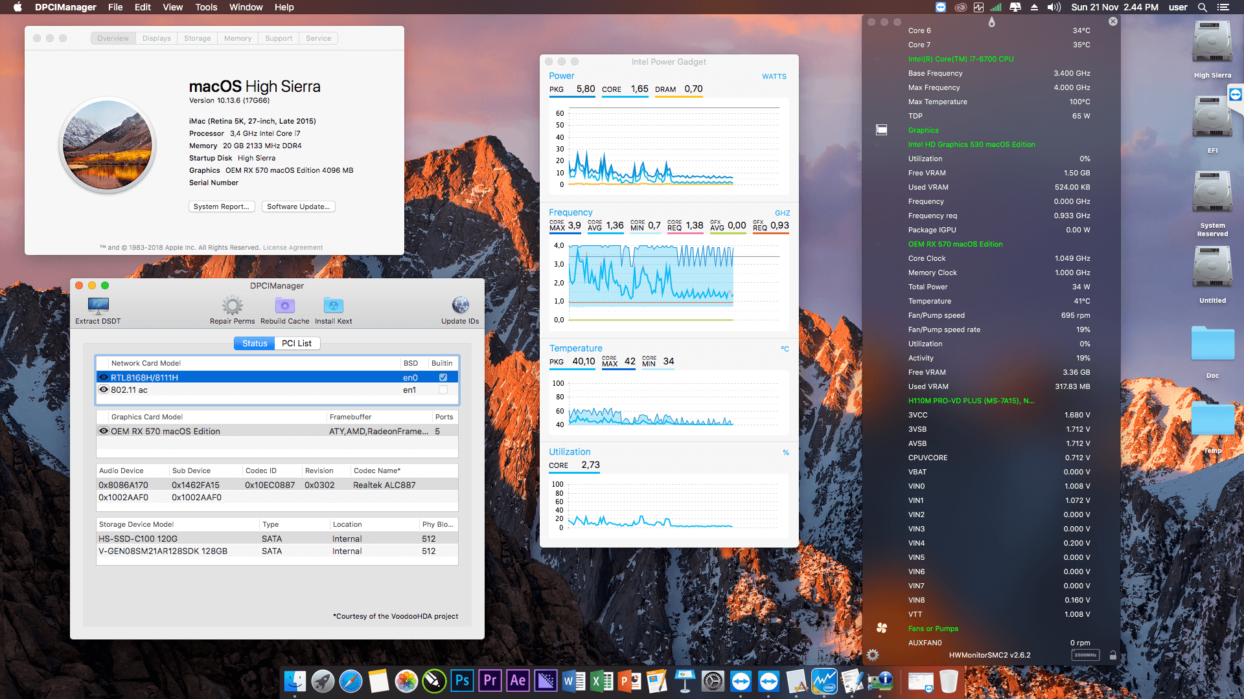This screenshot has width=1244, height=699.
Task: Toggle Builtin checkbox for 802.11 ac
Action: pos(443,390)
